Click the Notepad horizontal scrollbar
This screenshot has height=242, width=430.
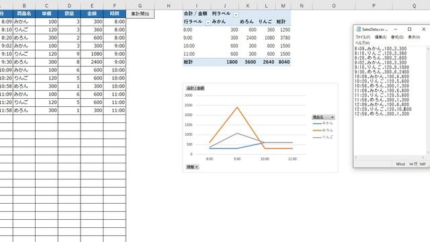(390, 157)
